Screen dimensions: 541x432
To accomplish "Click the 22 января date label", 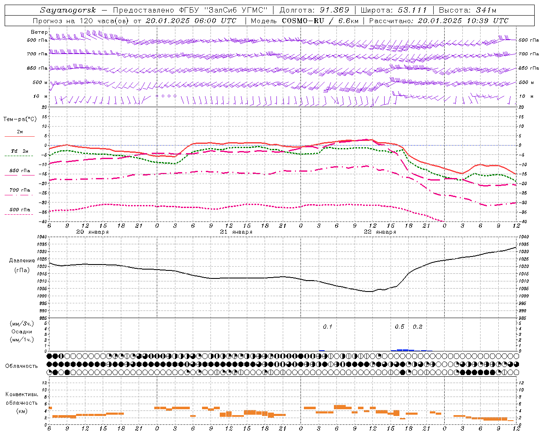I will [x=380, y=232].
